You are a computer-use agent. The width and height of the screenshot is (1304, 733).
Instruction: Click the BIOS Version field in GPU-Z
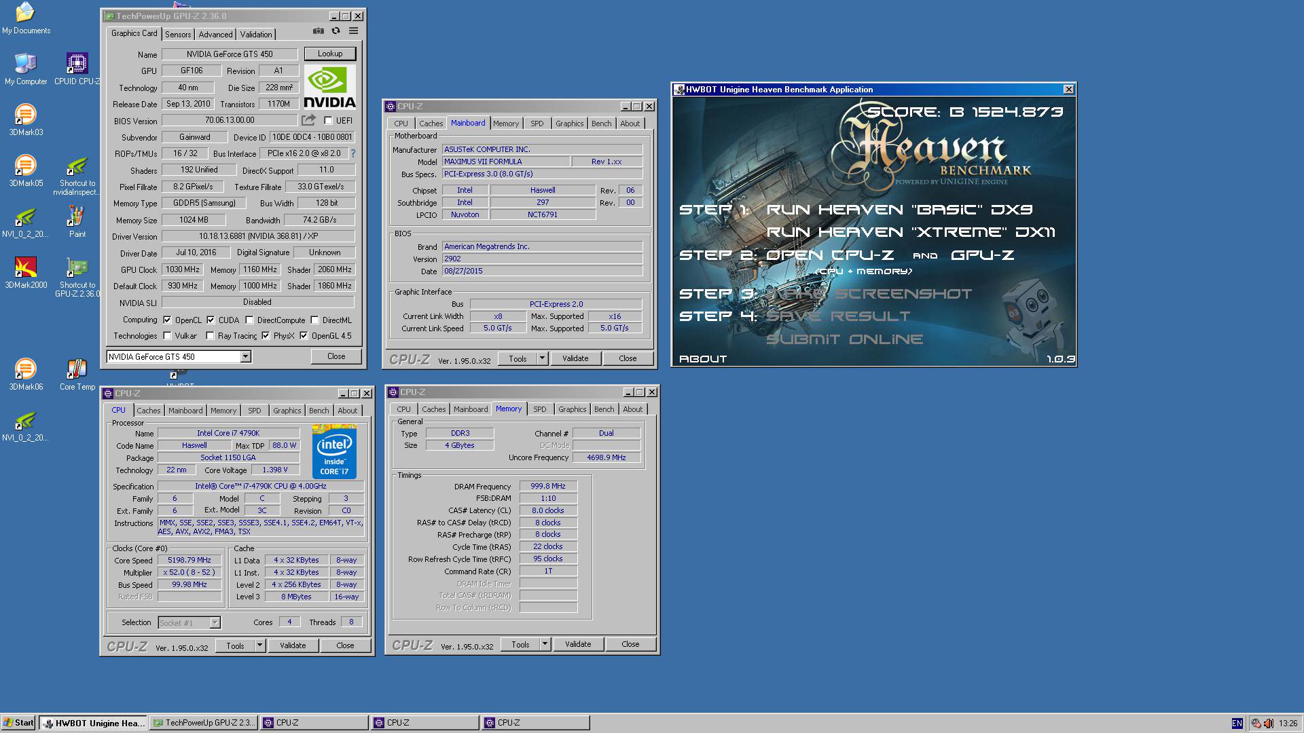(230, 120)
